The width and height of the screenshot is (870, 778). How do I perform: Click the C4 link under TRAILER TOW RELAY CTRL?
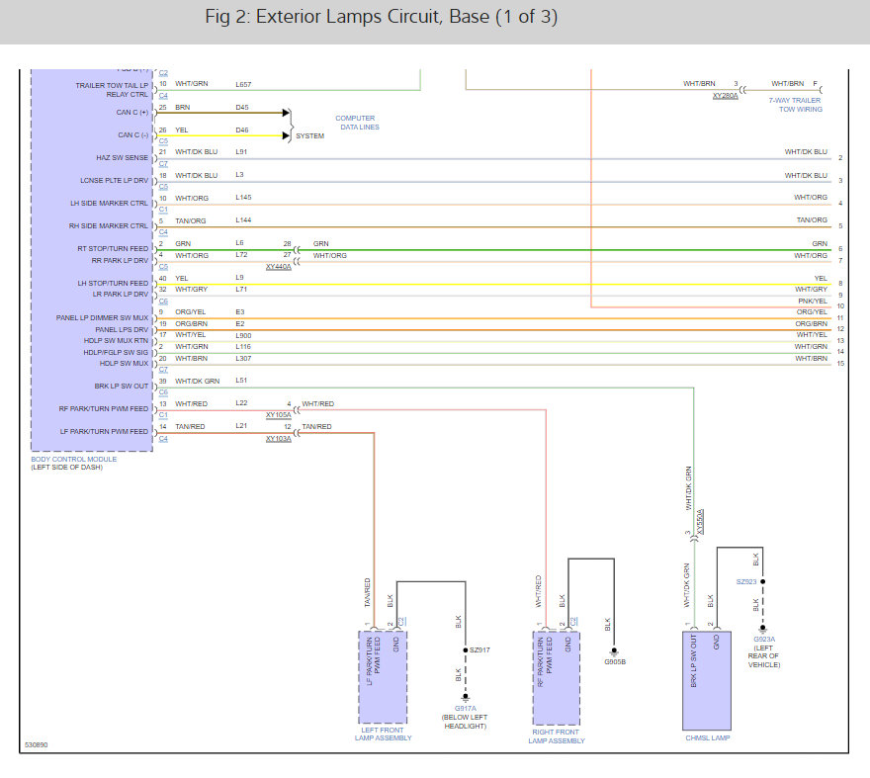[163, 96]
